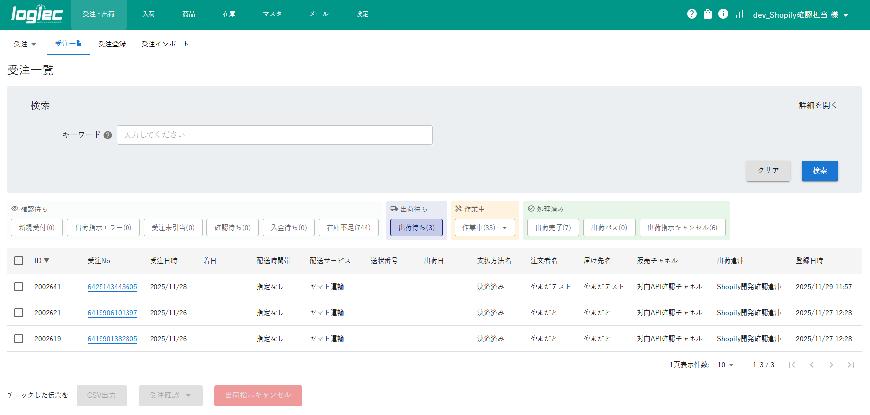Switch to the 受注登録 tab
The image size is (870, 415).
(x=112, y=44)
